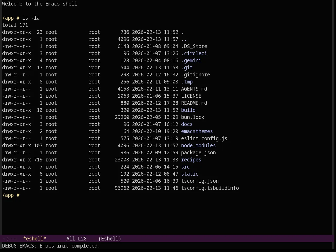The image size is (336, 252).
Task: Click the .tmp directory entry
Action: (x=187, y=82)
